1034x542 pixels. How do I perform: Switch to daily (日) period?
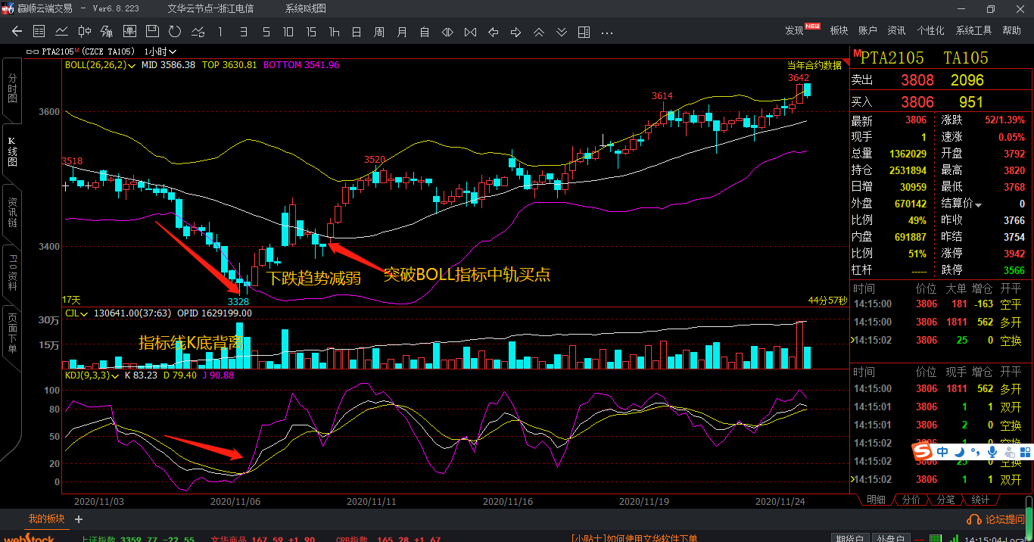[357, 32]
